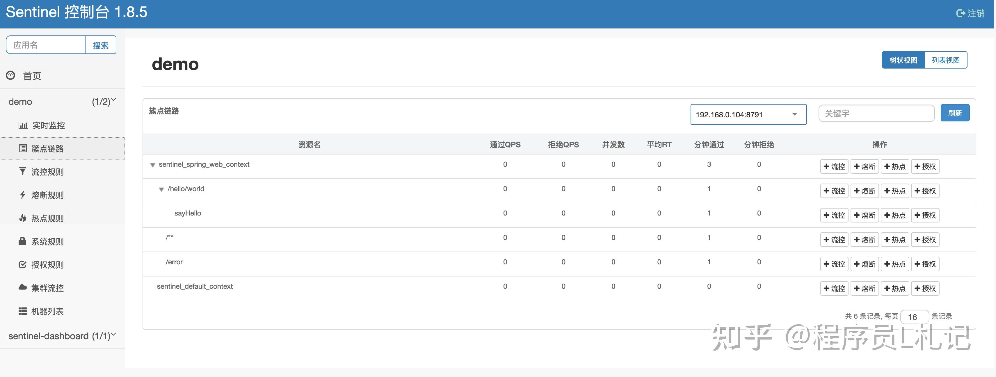Click the dashboard icon next to 首页
The image size is (996, 377).
(x=11, y=76)
